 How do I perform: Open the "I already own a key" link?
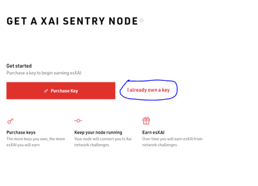pyautogui.click(x=148, y=90)
